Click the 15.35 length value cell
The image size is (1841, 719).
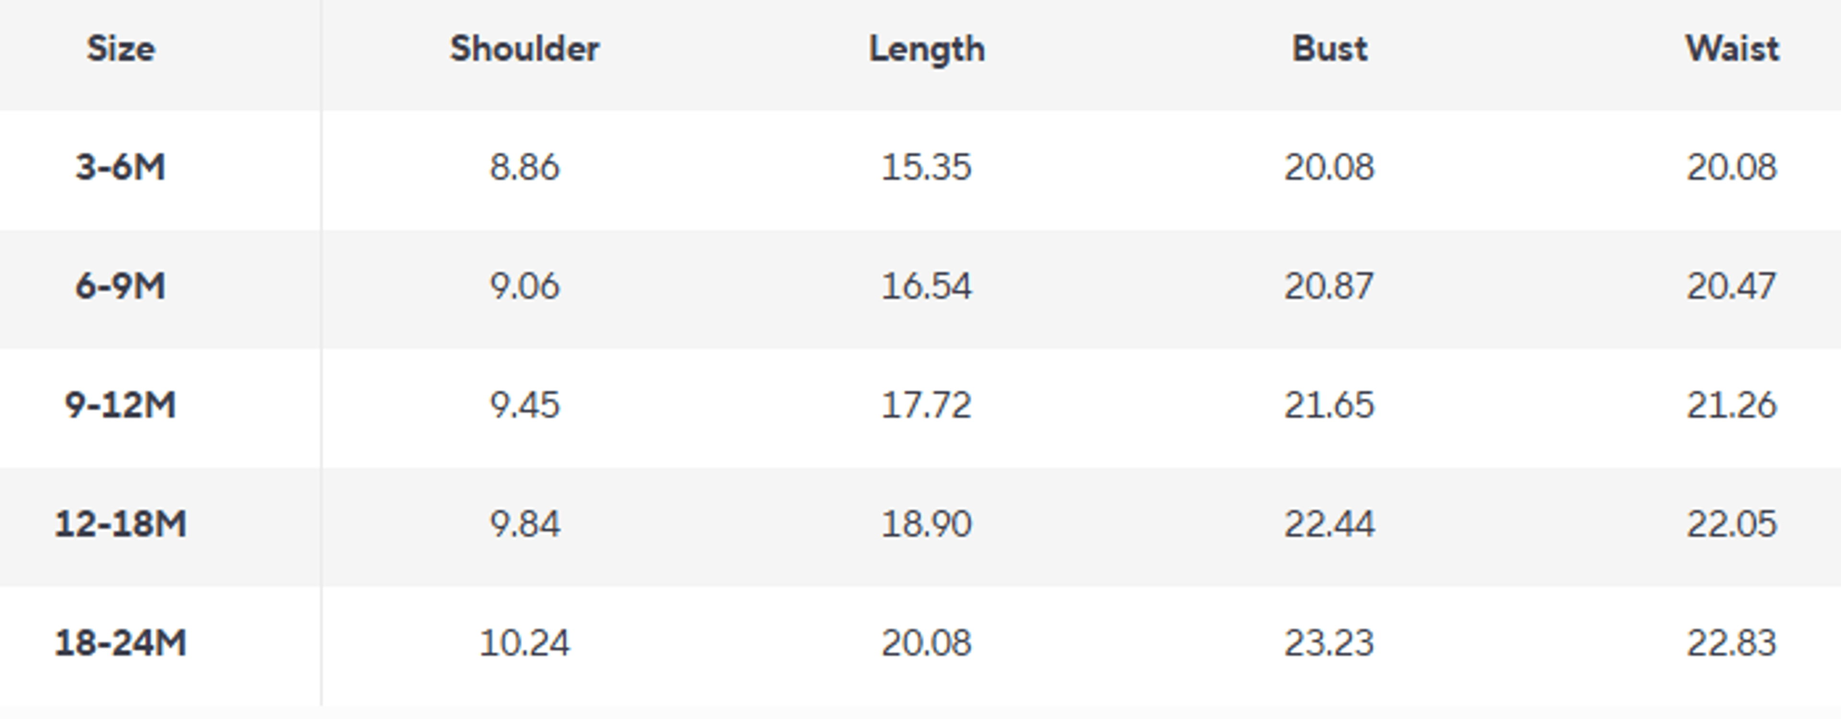click(926, 168)
